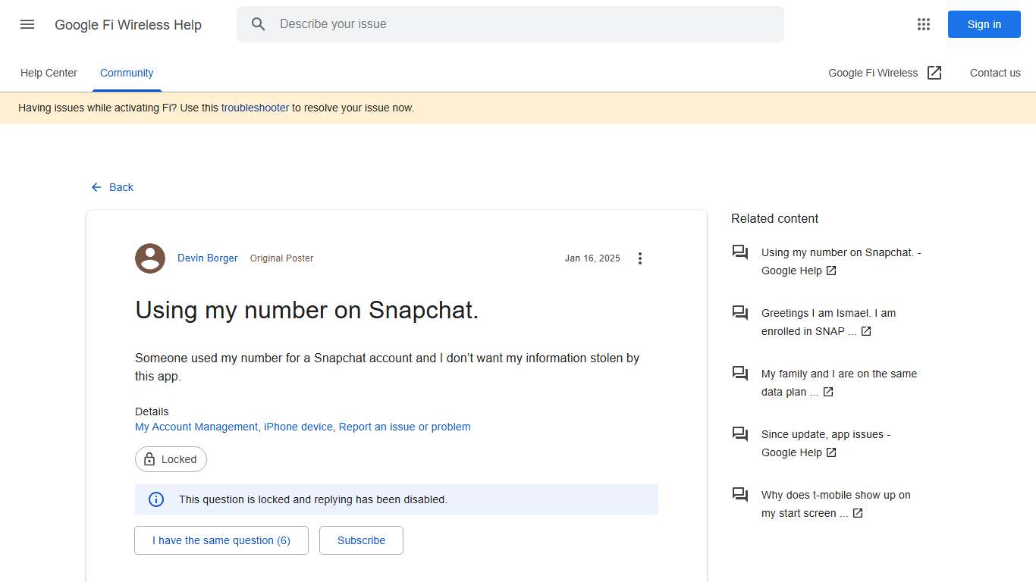Click Devin Borger's profile avatar
The image size is (1036, 582).
tap(149, 258)
